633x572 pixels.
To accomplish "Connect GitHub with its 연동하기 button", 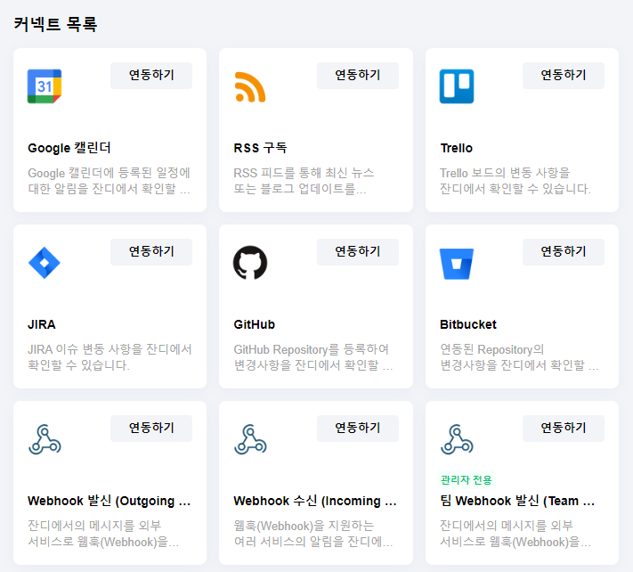I will (358, 252).
